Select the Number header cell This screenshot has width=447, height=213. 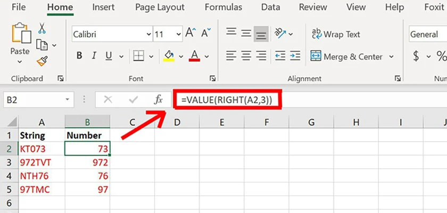click(87, 135)
